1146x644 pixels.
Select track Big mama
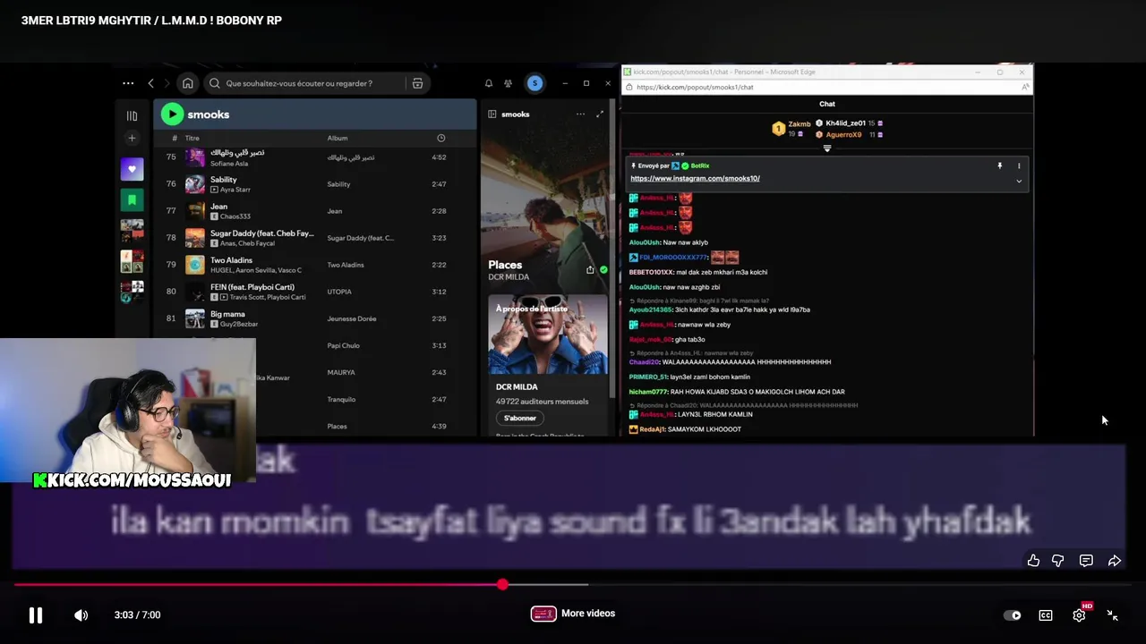tap(313, 318)
